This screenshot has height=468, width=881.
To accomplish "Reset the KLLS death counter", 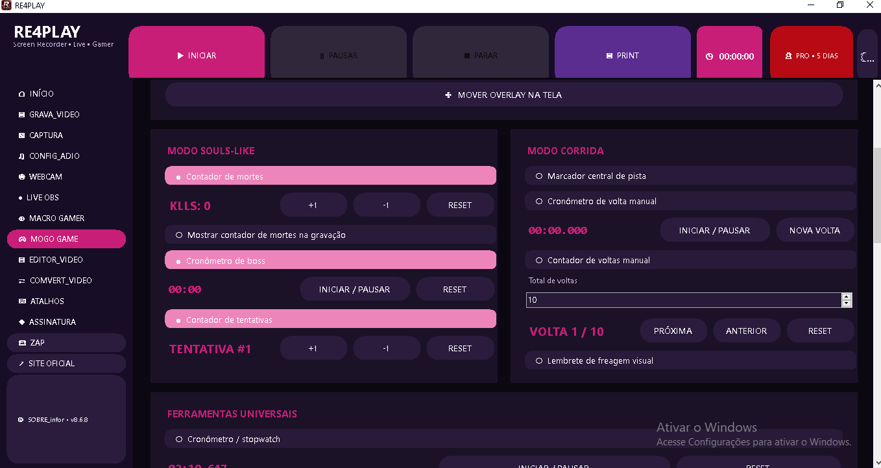I will coord(460,205).
